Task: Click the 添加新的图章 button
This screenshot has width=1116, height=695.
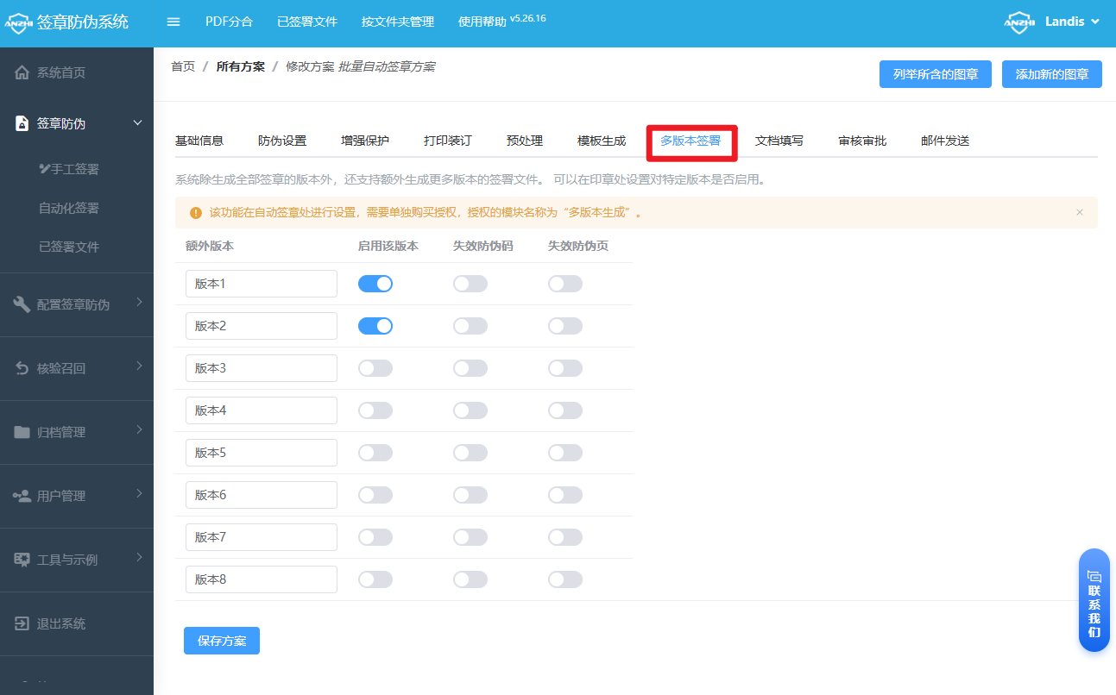Action: (1051, 73)
